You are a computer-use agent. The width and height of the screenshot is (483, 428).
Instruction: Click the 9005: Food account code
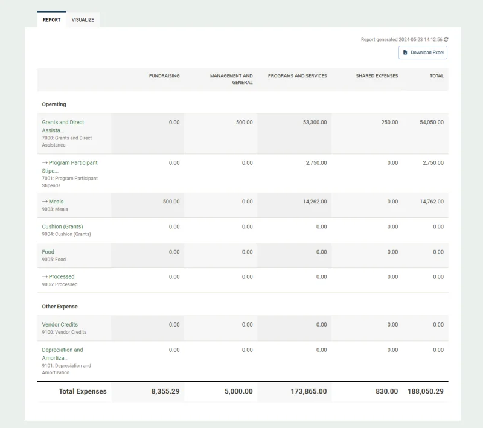pos(54,259)
